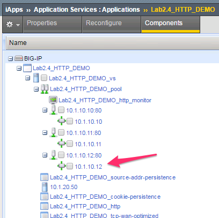
Task: Click the pool icon beside Lab2.4_HTTP_DEMO_pool
Action: click(45, 89)
